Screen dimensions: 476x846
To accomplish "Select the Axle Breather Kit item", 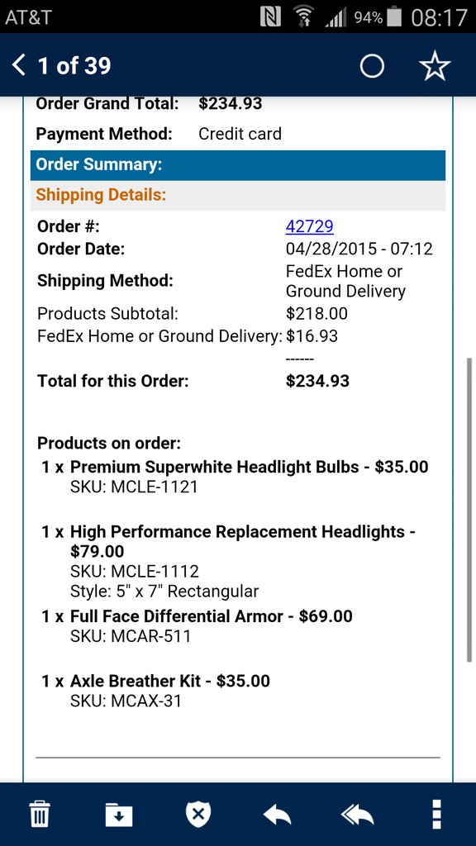I will pos(155,691).
